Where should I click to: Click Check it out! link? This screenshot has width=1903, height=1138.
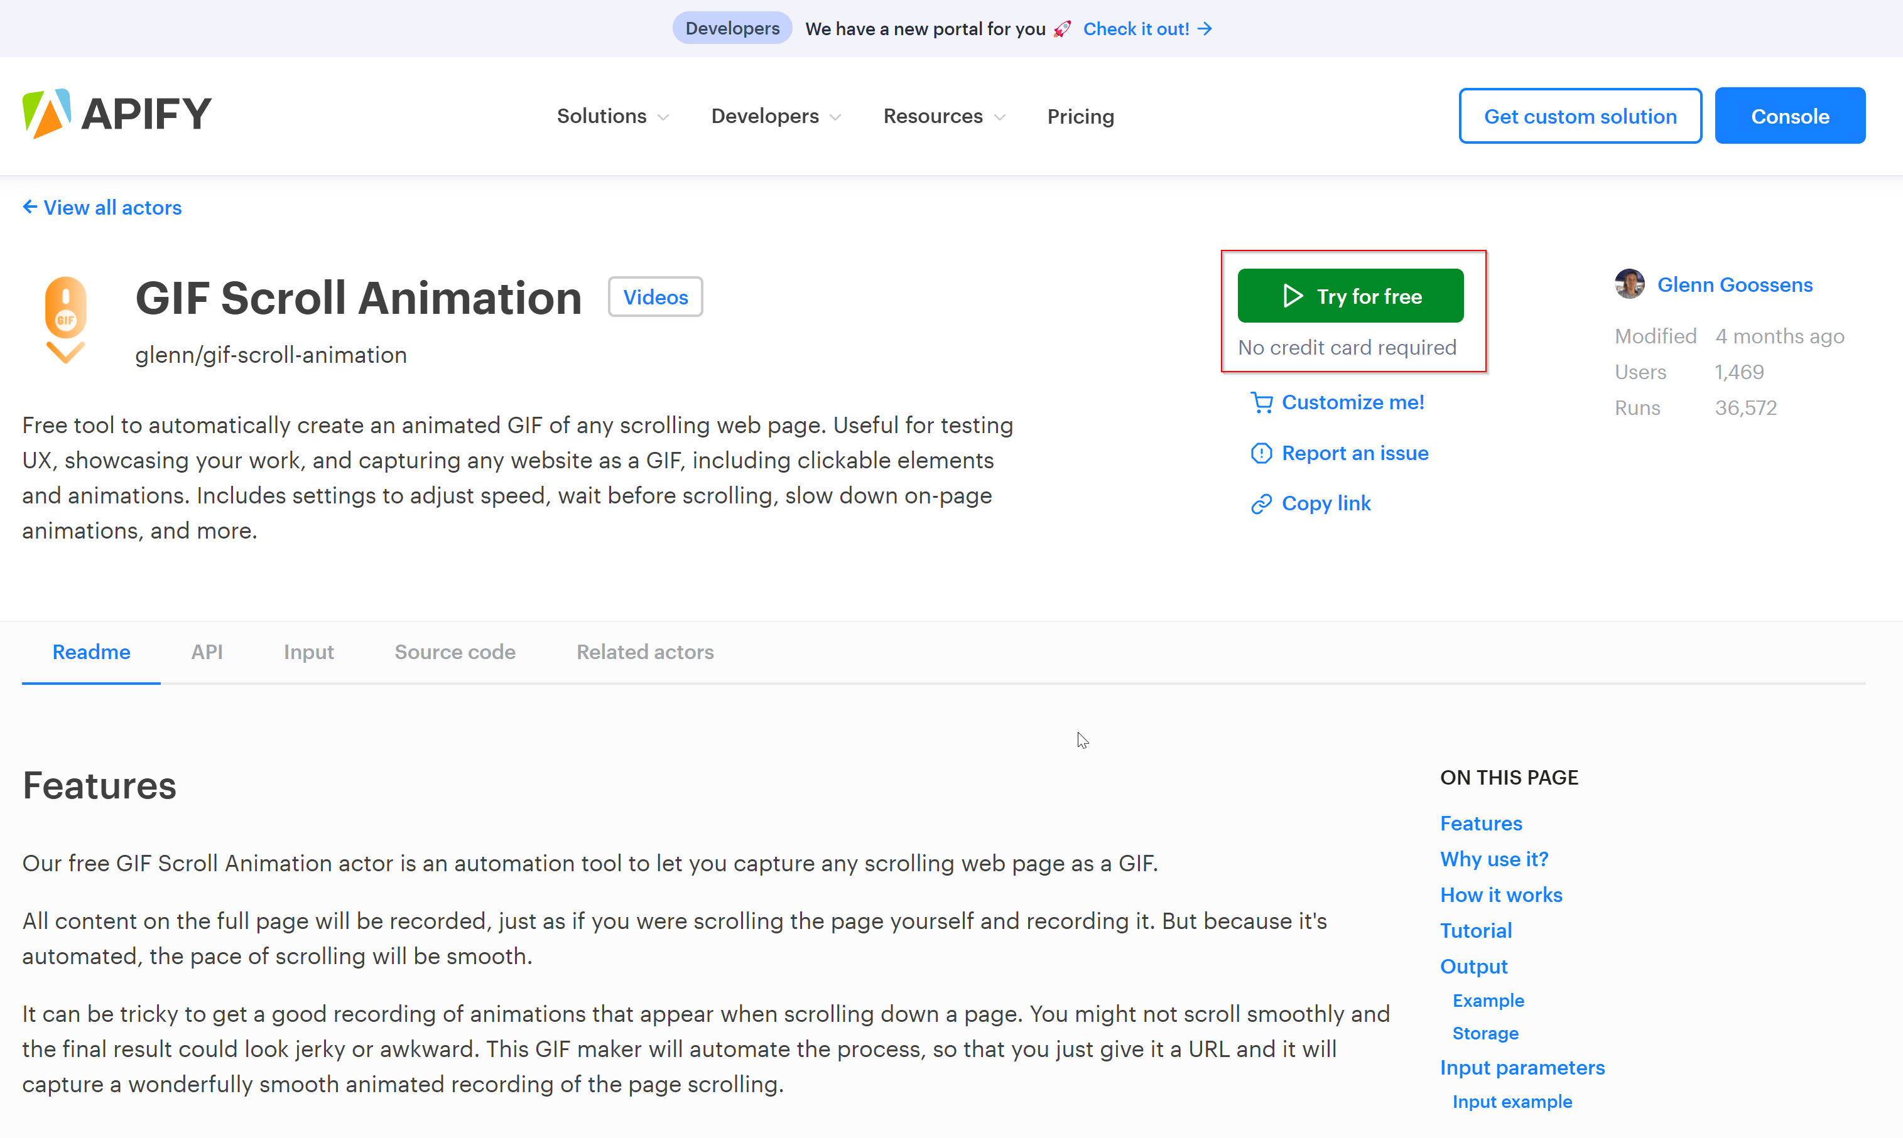pyautogui.click(x=1136, y=29)
